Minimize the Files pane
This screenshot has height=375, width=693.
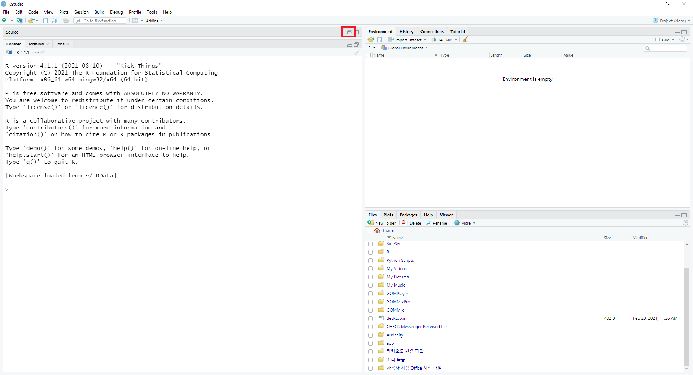coord(677,216)
